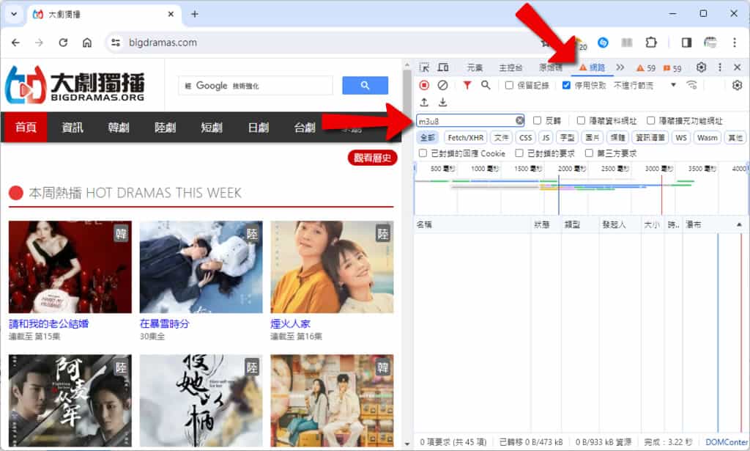Image resolution: width=750 pixels, height=451 pixels.
Task: Open the 日劇 navigation menu item
Action: tap(259, 128)
